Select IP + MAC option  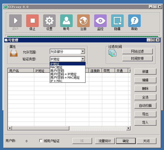click(67, 81)
